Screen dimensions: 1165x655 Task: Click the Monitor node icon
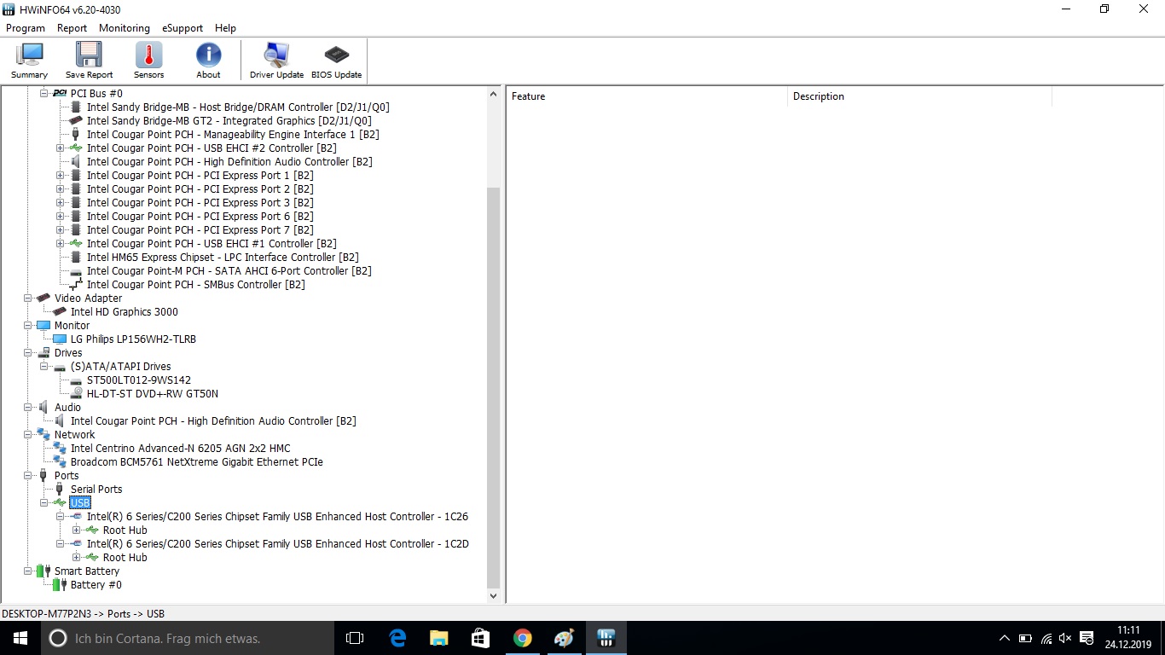pyautogui.click(x=43, y=326)
